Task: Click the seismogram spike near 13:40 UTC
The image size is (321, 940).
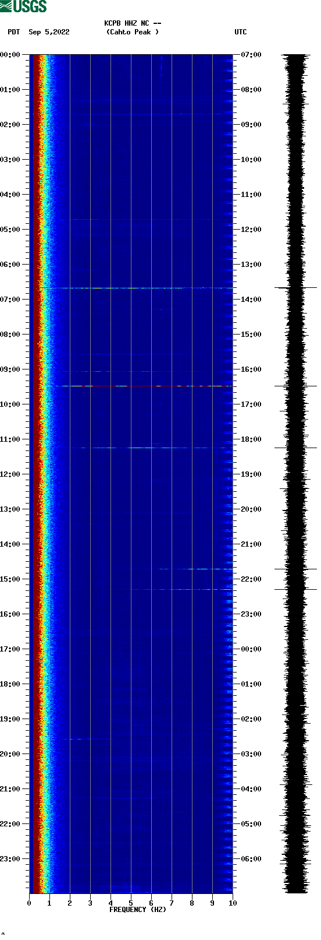Action: (x=296, y=288)
